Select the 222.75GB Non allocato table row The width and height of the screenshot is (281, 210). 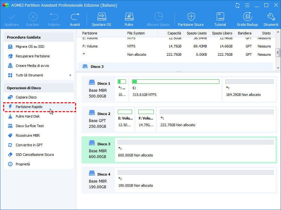tap(176, 54)
